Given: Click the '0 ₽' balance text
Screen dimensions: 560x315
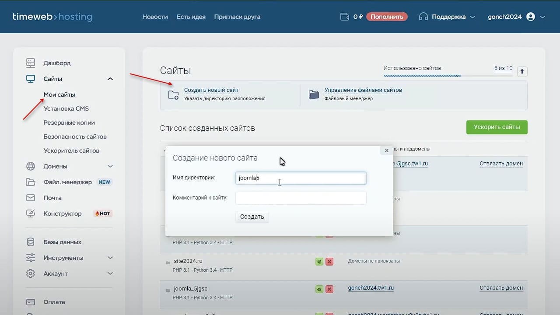Looking at the screenshot, I should pos(358,17).
